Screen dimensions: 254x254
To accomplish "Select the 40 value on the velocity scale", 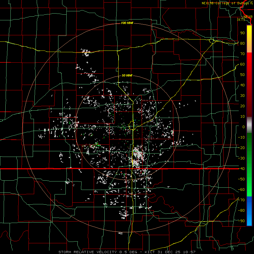I will click(x=242, y=85).
